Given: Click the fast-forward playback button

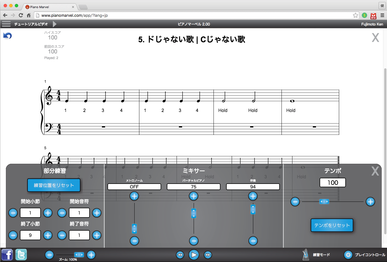Looking at the screenshot, I should (x=208, y=255).
